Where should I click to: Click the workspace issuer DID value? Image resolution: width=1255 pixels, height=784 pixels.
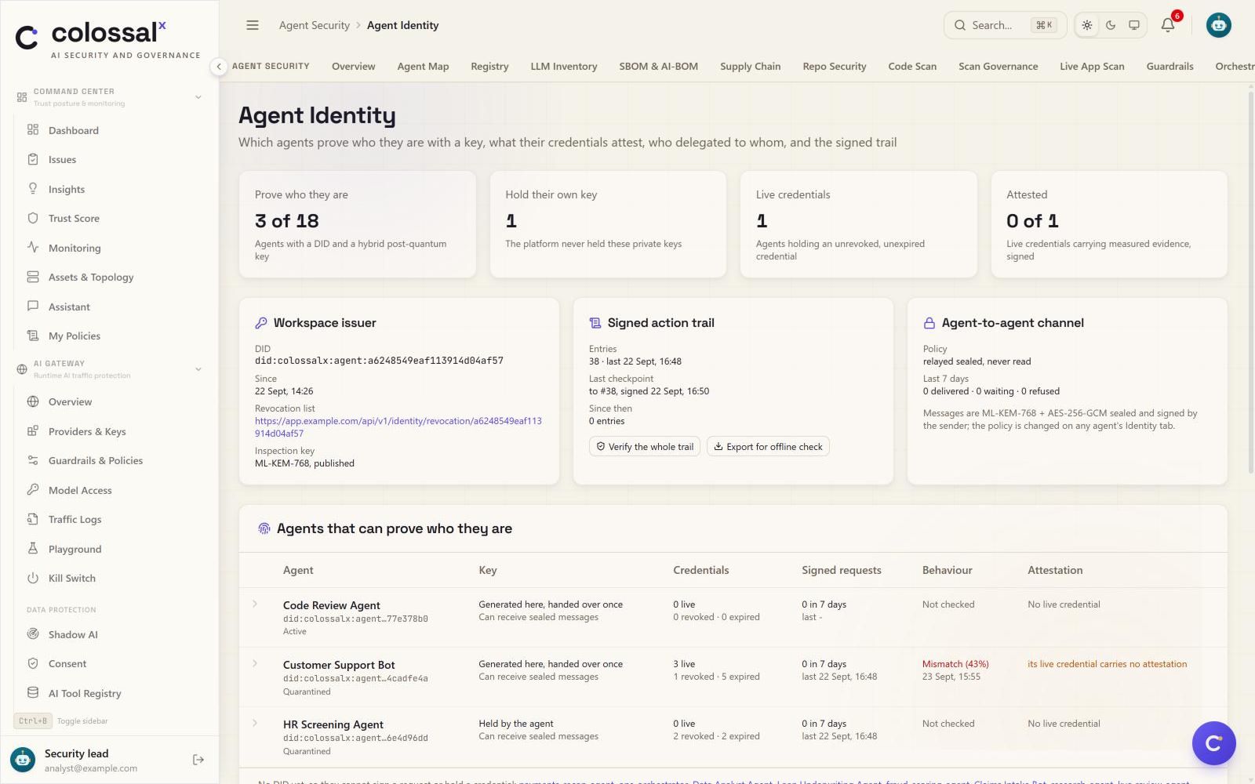379,361
